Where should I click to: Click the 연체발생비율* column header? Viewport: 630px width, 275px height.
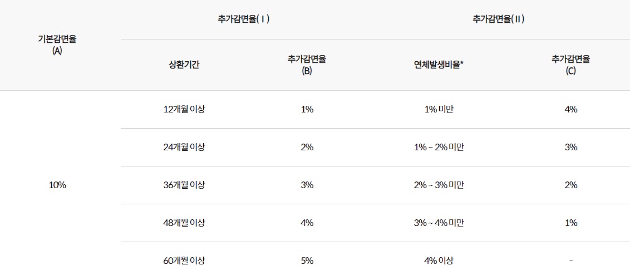coord(439,65)
